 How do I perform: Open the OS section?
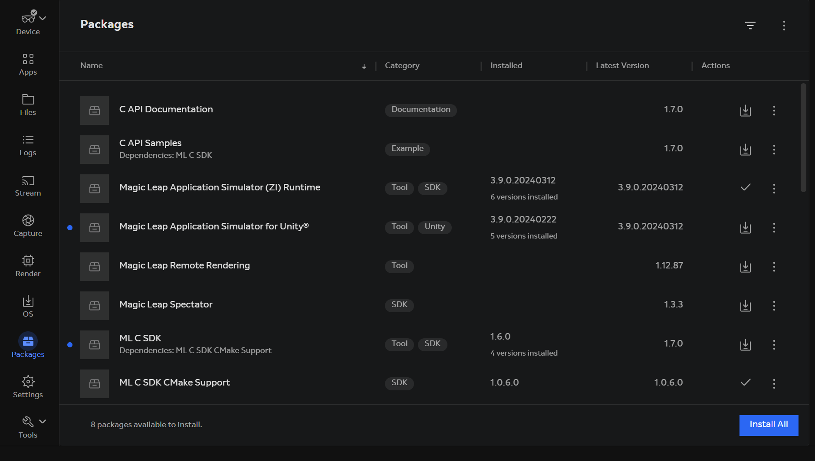(28, 306)
